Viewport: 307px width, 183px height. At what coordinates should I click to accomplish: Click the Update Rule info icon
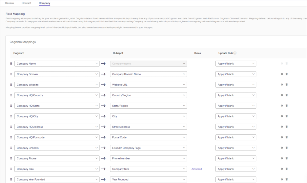(235, 53)
